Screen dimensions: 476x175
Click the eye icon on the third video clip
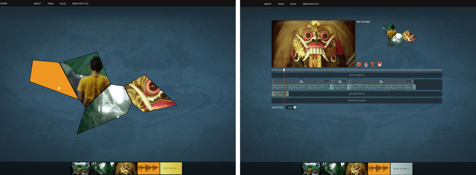407,81
